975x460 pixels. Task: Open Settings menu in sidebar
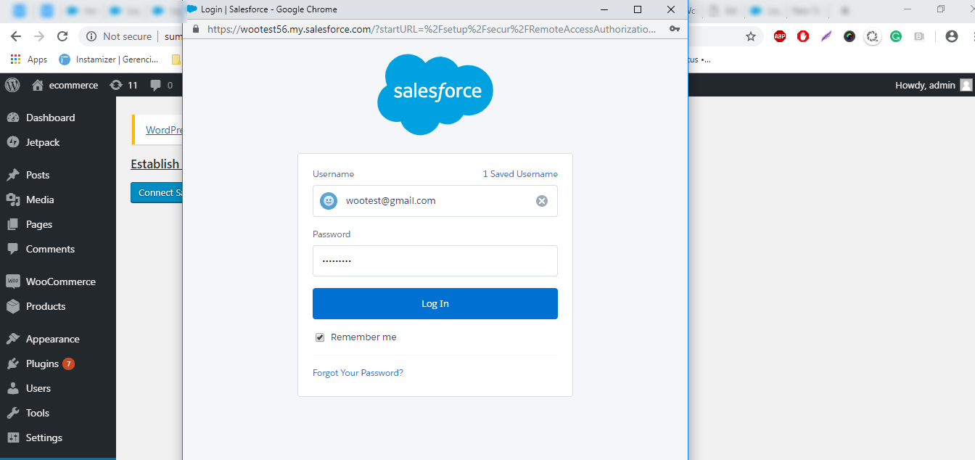pyautogui.click(x=44, y=438)
